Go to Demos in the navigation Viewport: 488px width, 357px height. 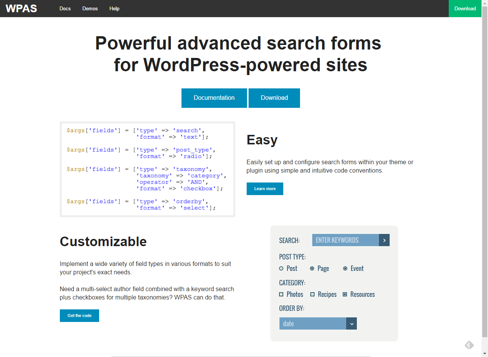[90, 8]
